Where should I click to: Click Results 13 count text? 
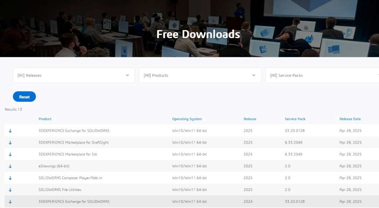click(13, 110)
